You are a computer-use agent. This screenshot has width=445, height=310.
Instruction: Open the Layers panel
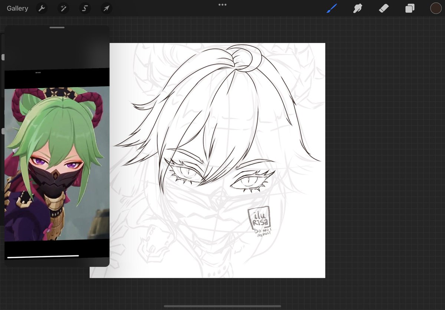(x=410, y=8)
